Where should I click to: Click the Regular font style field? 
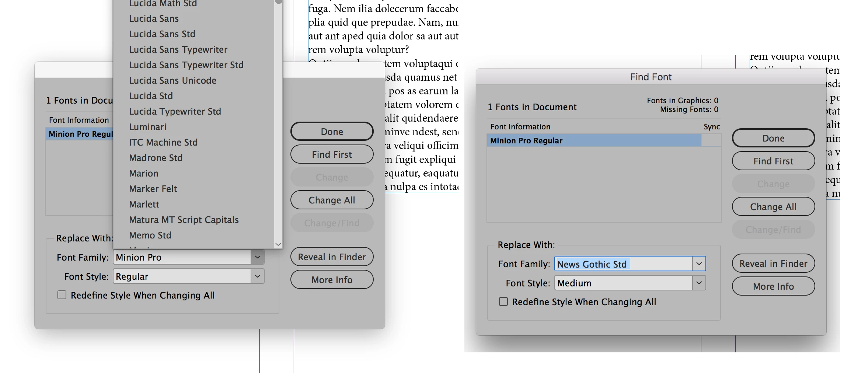(182, 276)
